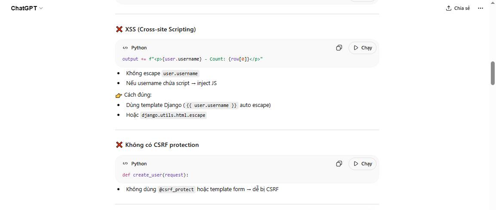Click the scrollbar up arrow
496x210 pixels.
pyautogui.click(x=493, y=3)
